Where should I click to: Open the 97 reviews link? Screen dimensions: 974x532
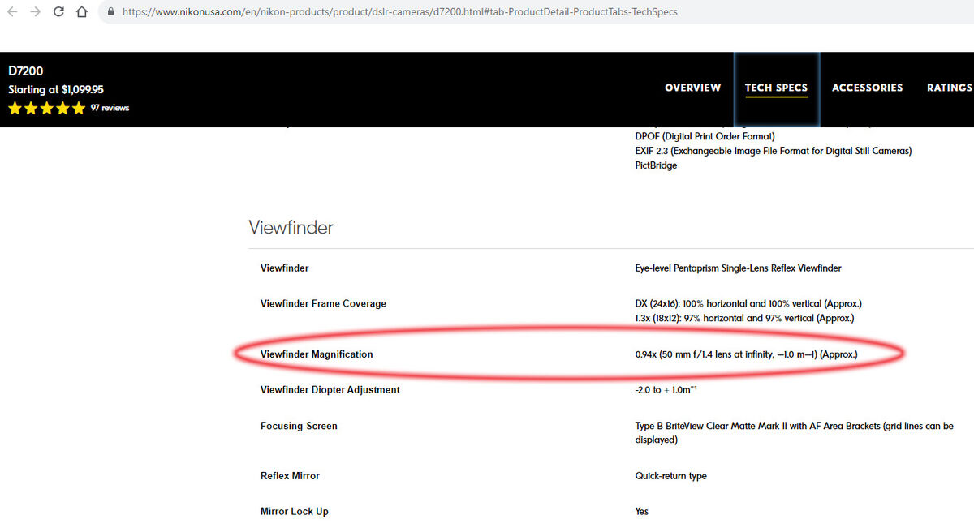[110, 108]
